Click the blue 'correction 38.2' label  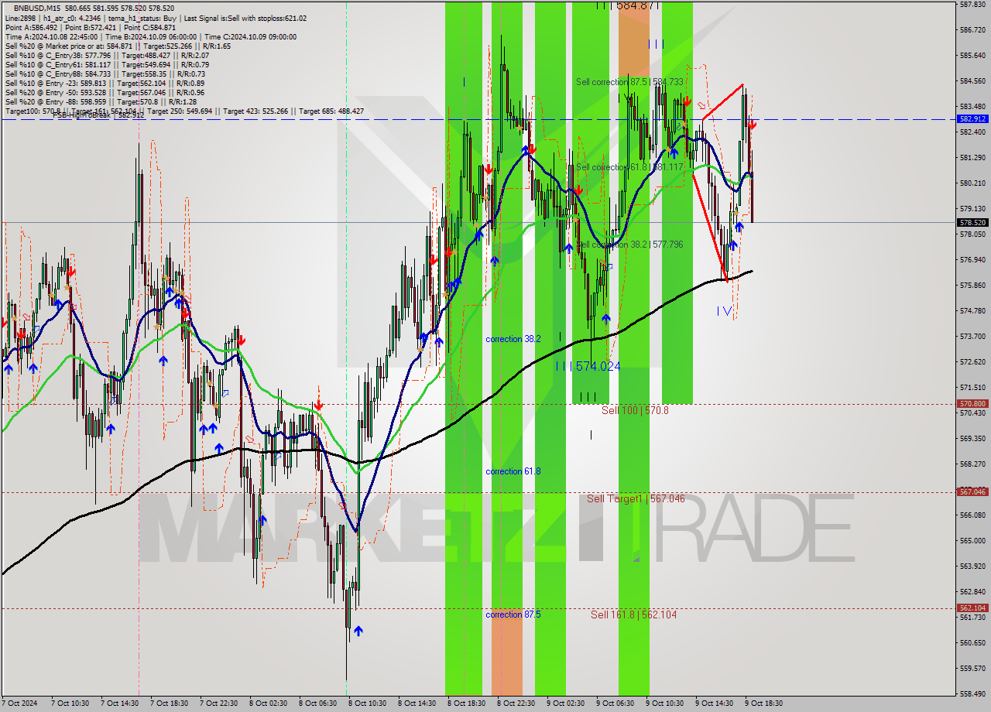513,339
